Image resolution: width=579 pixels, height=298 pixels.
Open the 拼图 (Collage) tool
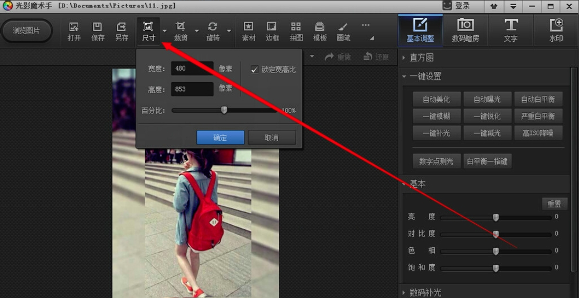[296, 31]
